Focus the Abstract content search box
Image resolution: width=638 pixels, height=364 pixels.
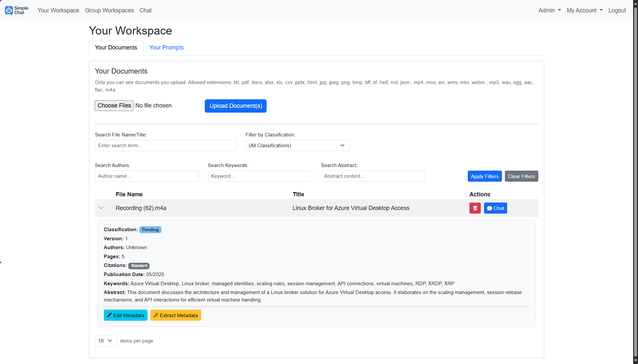[373, 176]
